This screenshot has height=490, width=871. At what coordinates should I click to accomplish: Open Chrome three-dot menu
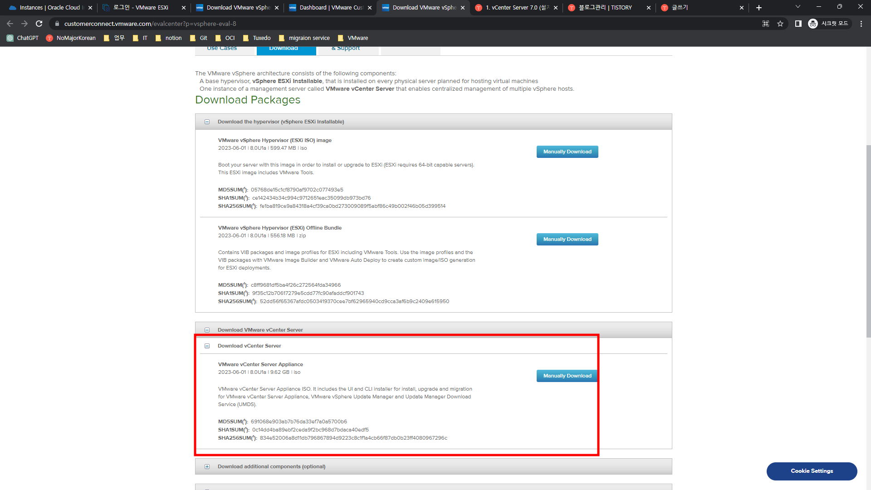(x=861, y=24)
